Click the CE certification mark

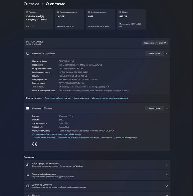tap(35, 144)
